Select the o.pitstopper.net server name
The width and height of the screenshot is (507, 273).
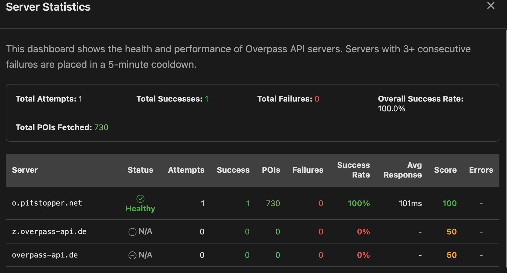[x=47, y=203]
